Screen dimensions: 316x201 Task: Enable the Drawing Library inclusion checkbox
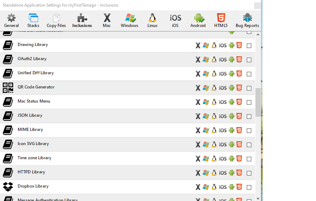249,46
